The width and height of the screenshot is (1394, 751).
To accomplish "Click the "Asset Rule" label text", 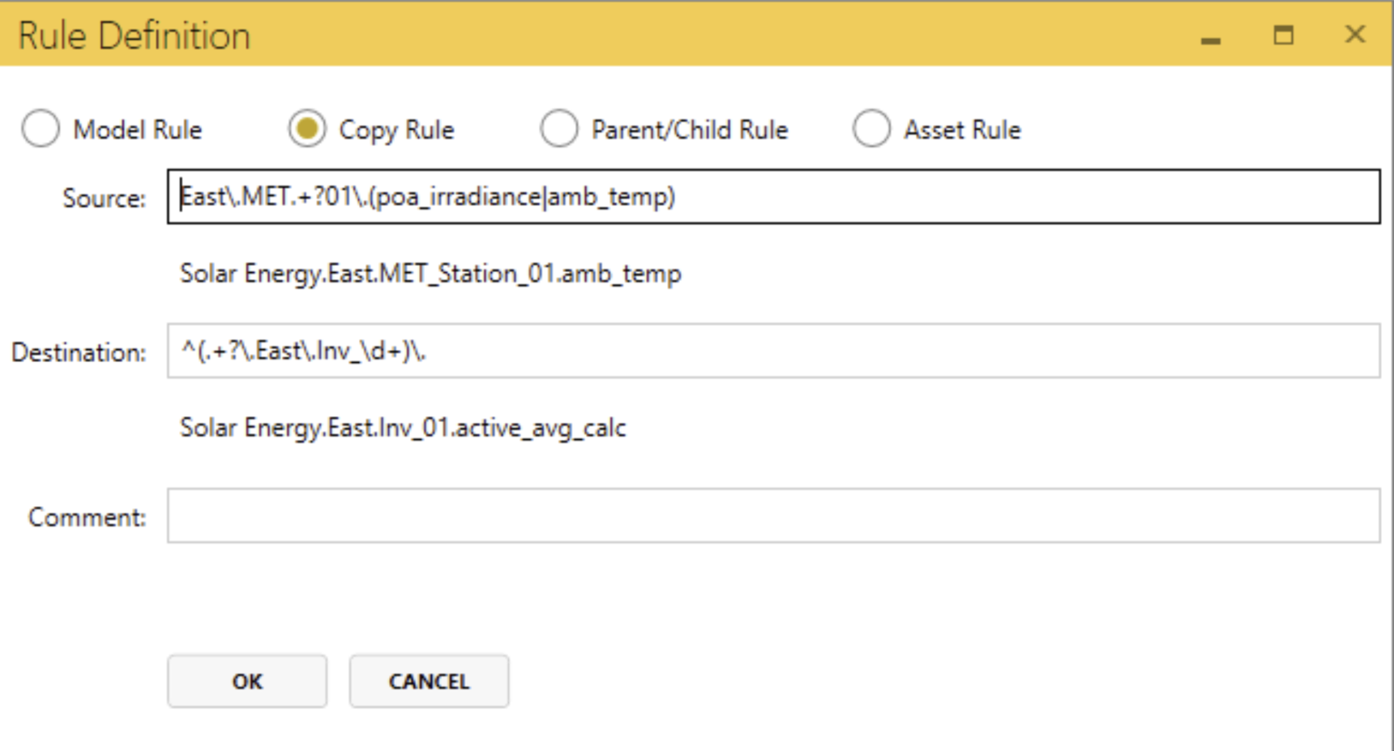I will 962,130.
